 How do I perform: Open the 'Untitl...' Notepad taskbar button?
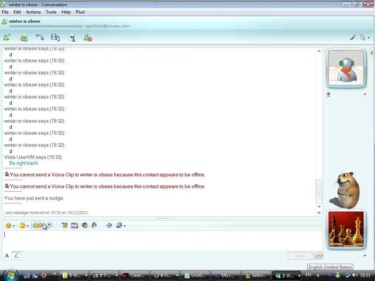click(x=196, y=276)
